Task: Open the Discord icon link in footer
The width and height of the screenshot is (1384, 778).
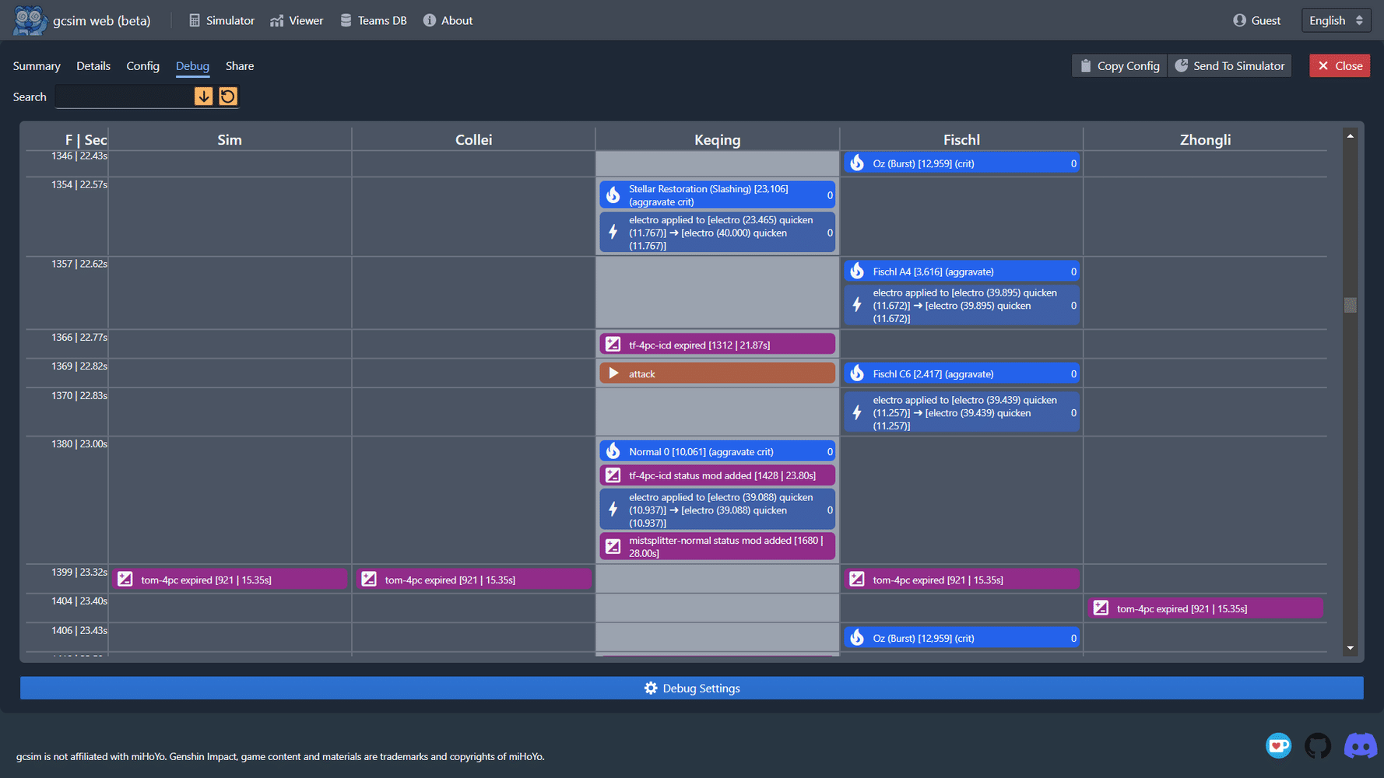Action: coord(1360,746)
